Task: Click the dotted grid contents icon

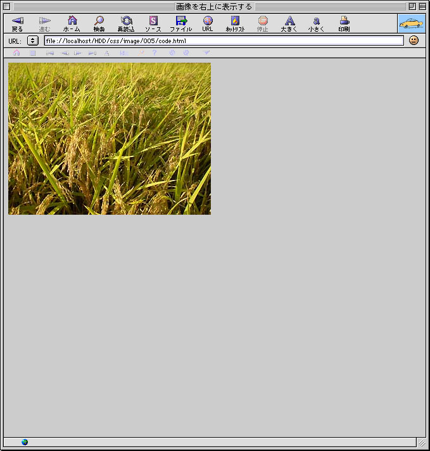Action: [x=33, y=53]
